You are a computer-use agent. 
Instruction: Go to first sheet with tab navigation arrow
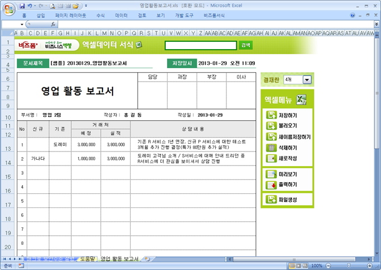pyautogui.click(x=4, y=259)
